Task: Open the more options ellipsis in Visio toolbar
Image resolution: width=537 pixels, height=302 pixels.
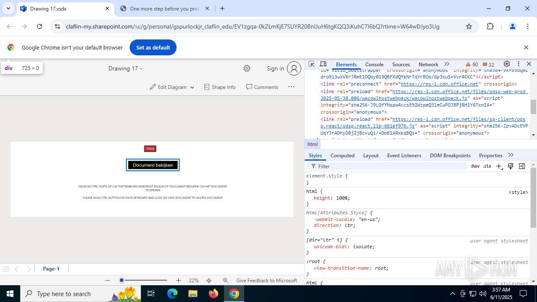Action: click(291, 87)
